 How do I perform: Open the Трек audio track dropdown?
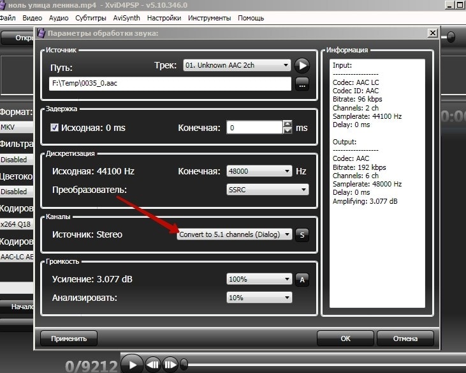(236, 65)
